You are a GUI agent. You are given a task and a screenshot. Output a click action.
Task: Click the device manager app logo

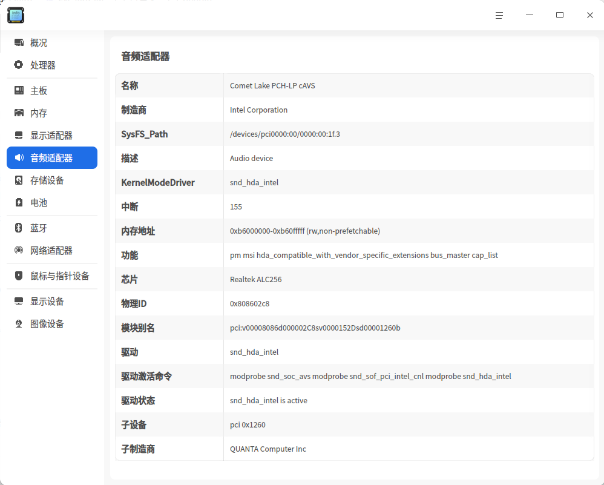point(16,15)
